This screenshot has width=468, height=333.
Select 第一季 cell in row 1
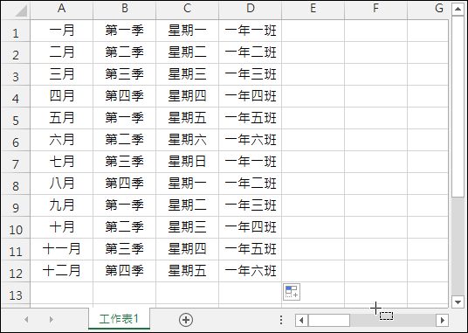coord(125,31)
